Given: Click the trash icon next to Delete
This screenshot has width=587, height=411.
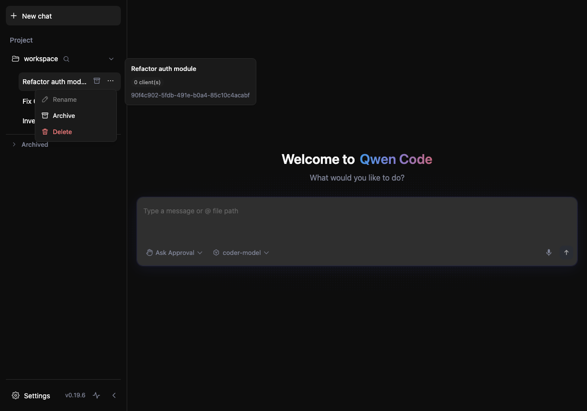Looking at the screenshot, I should [45, 132].
